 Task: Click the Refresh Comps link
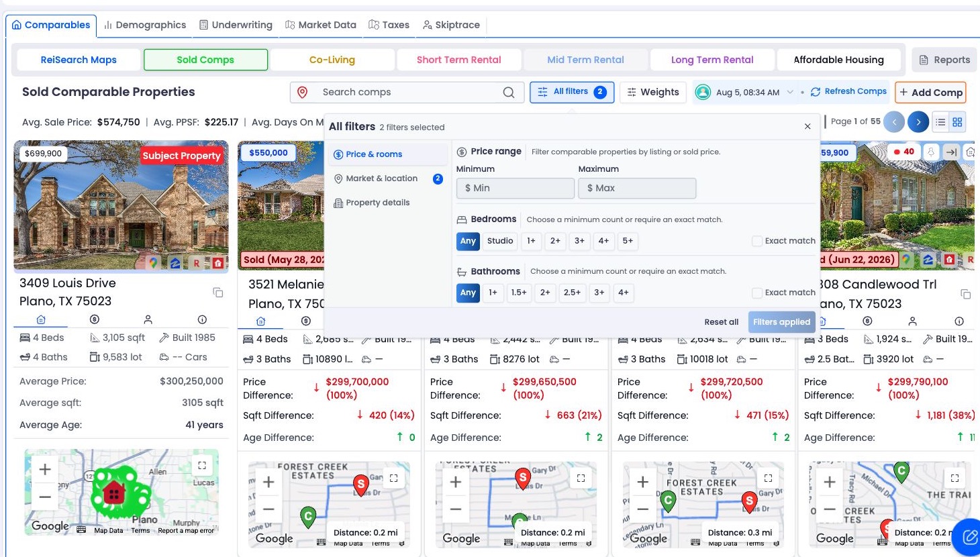point(849,91)
